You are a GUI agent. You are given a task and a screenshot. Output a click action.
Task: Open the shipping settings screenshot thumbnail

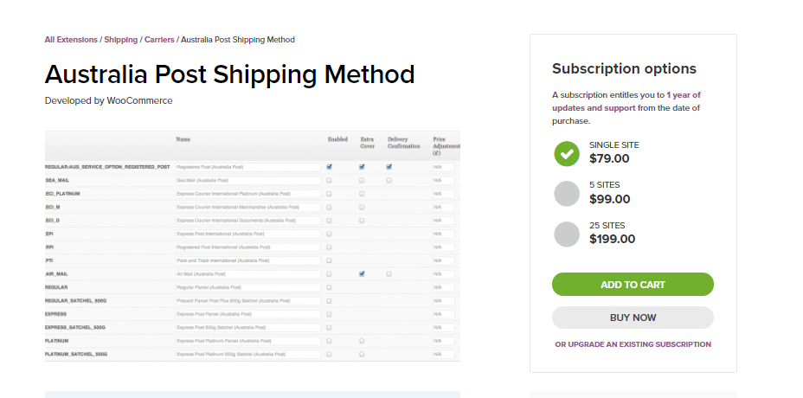(253, 246)
